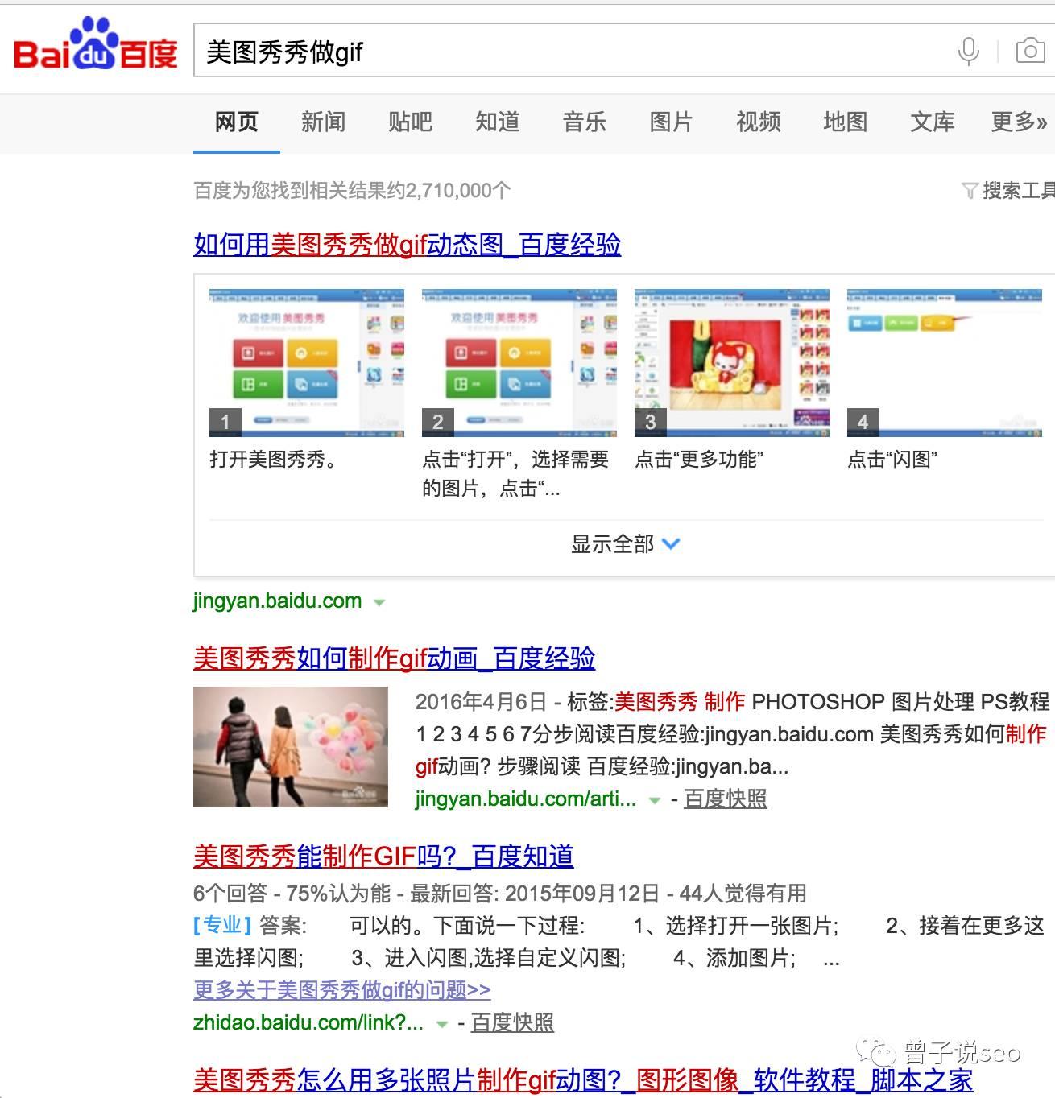Viewport: 1055px width, 1098px height.
Task: Click the 点击“更多功能” step caption
Action: pos(699,460)
